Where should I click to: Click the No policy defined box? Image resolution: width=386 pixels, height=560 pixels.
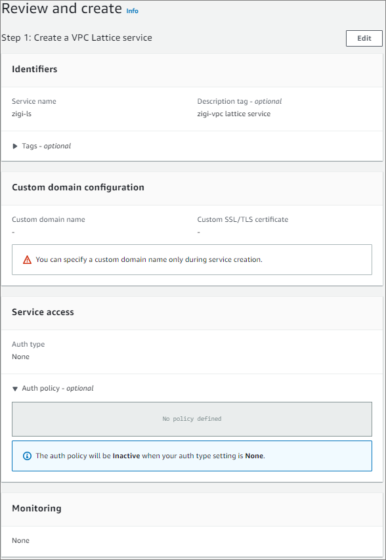[192, 419]
